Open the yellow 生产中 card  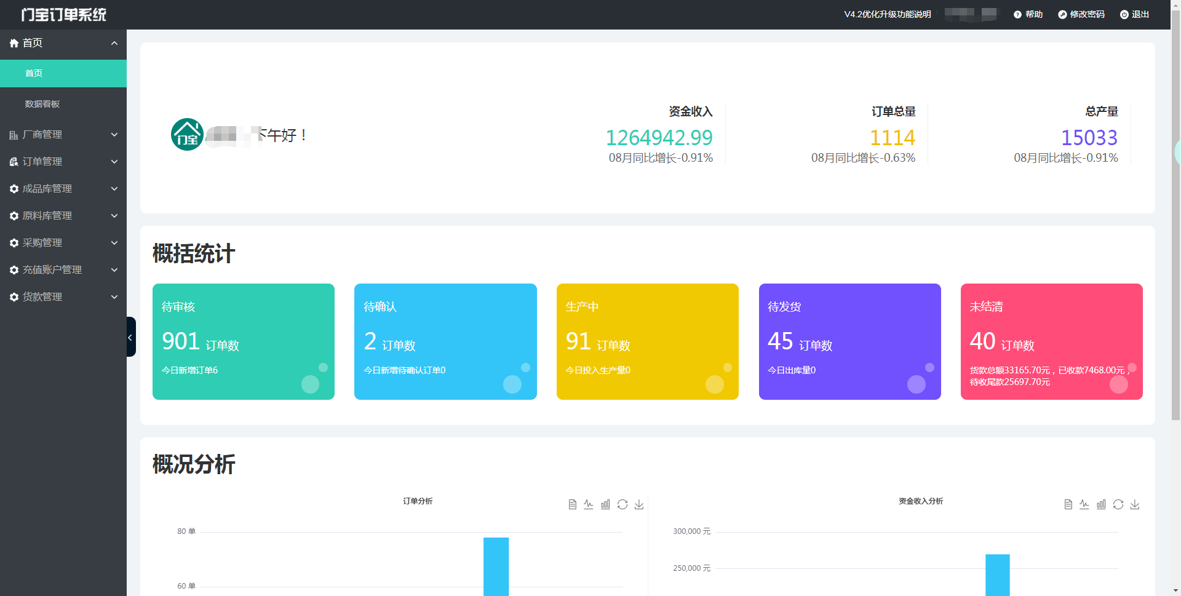(648, 341)
